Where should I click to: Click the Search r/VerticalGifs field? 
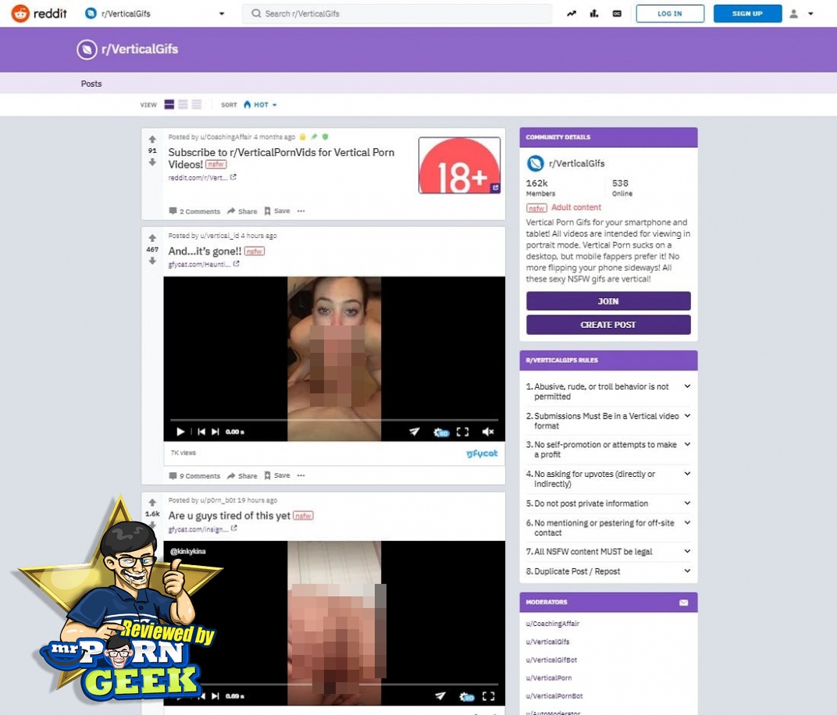pos(397,13)
